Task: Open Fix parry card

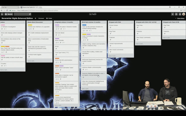Action: pos(12,65)
